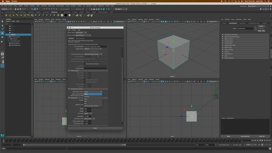Open the Presets menu in Render Settings
This screenshot has width=272, height=153.
(74, 30)
